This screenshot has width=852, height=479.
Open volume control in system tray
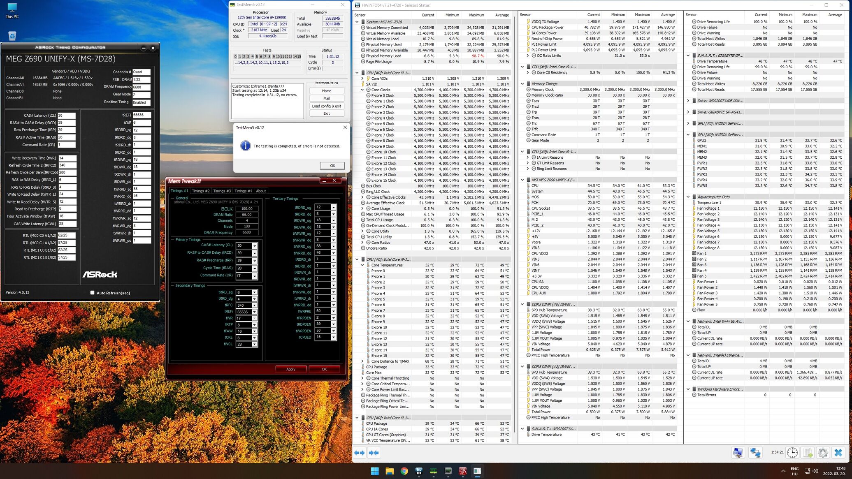pos(815,471)
